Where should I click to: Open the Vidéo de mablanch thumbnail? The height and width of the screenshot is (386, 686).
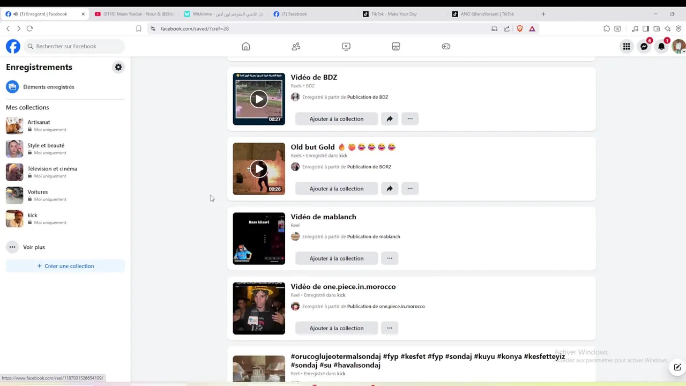click(259, 239)
